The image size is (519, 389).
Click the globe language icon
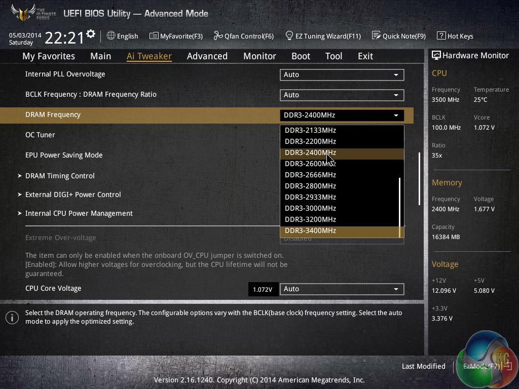[111, 36]
